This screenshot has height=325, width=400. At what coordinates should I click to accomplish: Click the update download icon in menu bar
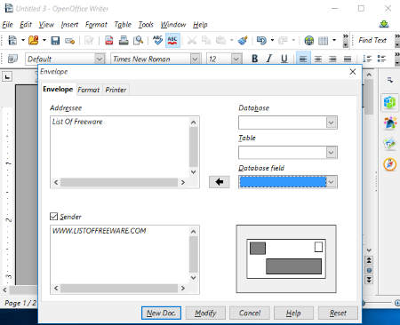[384, 24]
